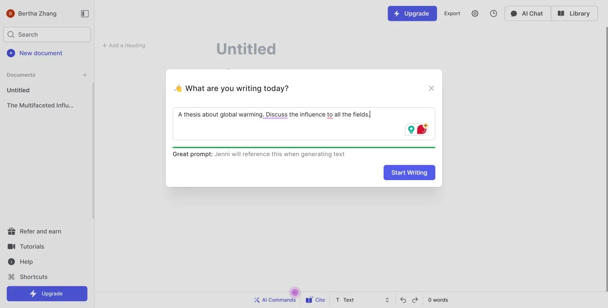Open the Library panel

coord(574,13)
